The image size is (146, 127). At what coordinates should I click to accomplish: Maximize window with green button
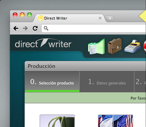coord(29,15)
